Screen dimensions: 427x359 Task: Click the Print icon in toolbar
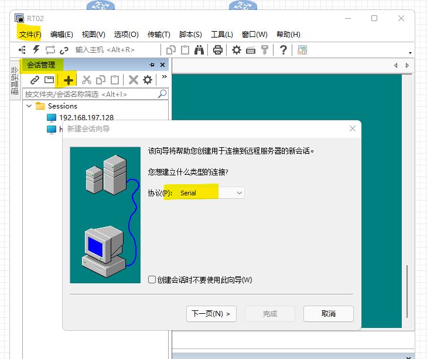click(x=218, y=50)
